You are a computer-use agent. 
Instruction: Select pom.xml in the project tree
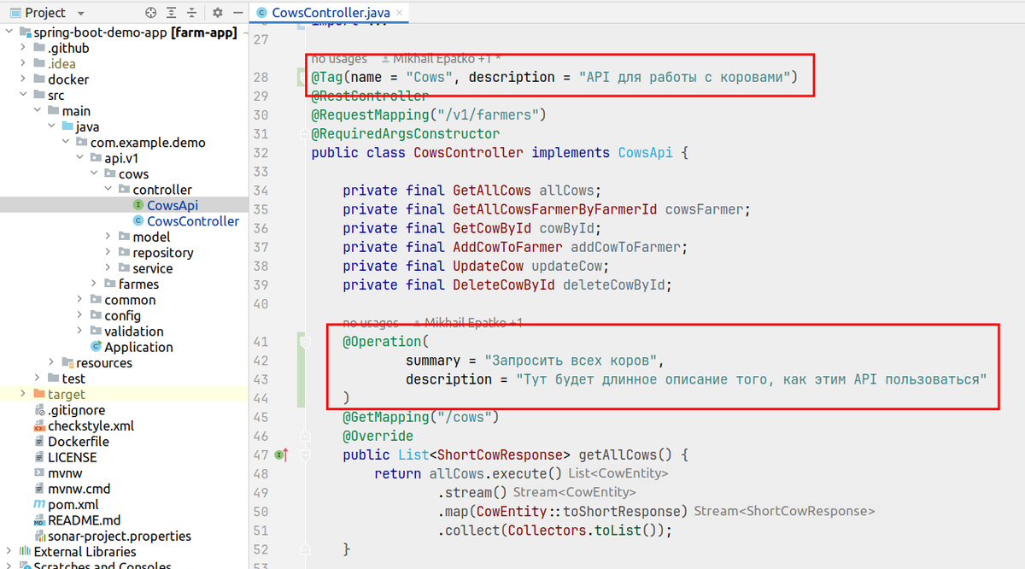point(73,505)
